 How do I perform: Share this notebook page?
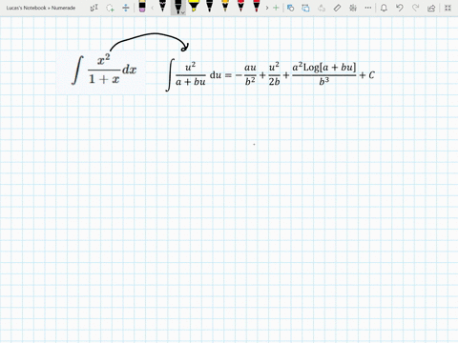click(x=431, y=8)
